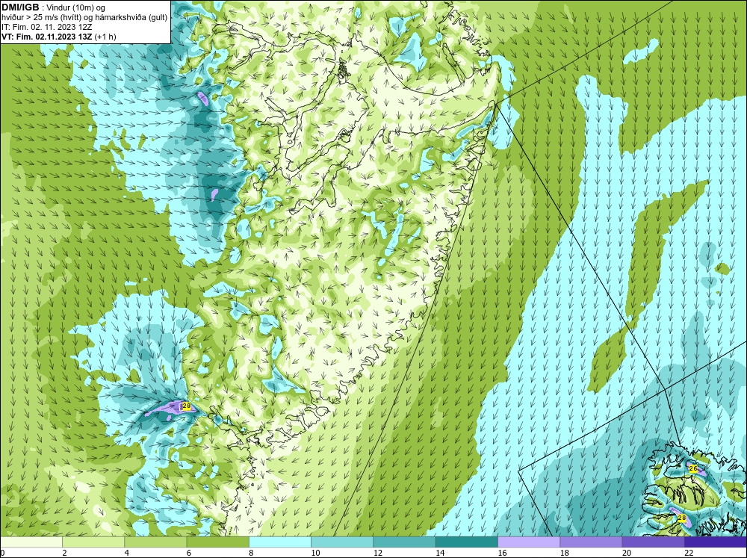Click the legend value '4'
This screenshot has height=558, width=747.
(126, 553)
